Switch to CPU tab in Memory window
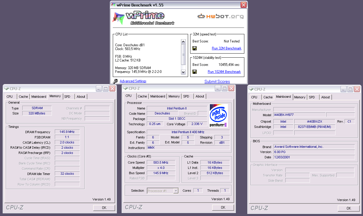This screenshot has width=363, height=216. click(x=10, y=97)
